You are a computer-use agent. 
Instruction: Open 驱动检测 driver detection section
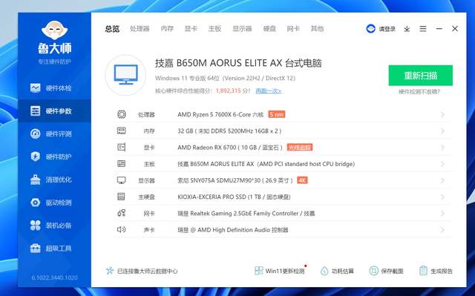click(51, 203)
